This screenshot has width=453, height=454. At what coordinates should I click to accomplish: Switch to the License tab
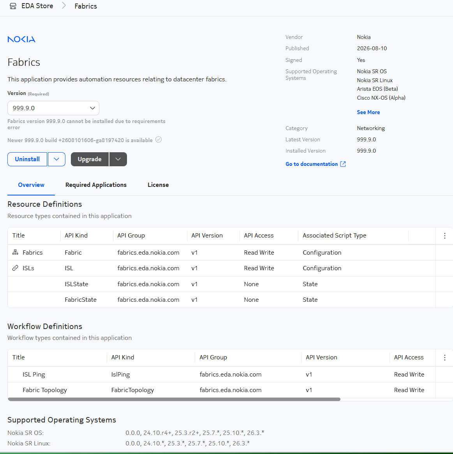click(158, 185)
